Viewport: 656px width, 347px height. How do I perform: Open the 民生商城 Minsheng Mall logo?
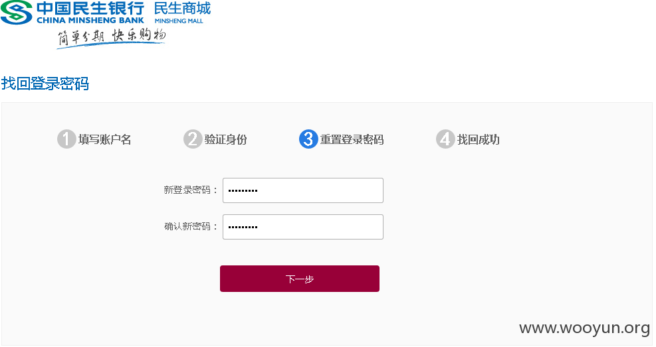click(182, 13)
